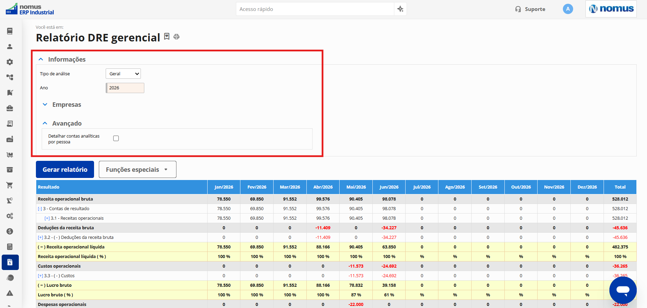Open the dollar coin sidebar icon

10,231
